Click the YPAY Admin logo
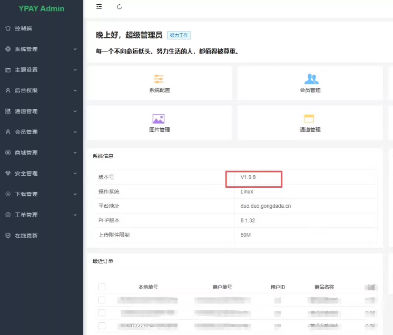 [x=42, y=8]
